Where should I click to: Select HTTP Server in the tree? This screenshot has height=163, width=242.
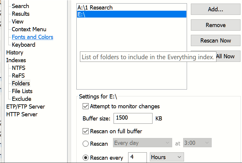[x=22, y=115]
